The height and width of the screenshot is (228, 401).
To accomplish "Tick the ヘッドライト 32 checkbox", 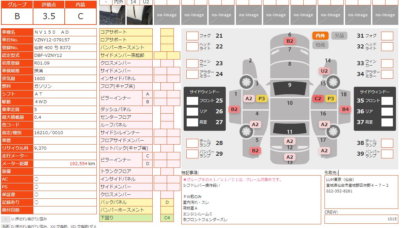I will pyautogui.click(x=387, y=46).
